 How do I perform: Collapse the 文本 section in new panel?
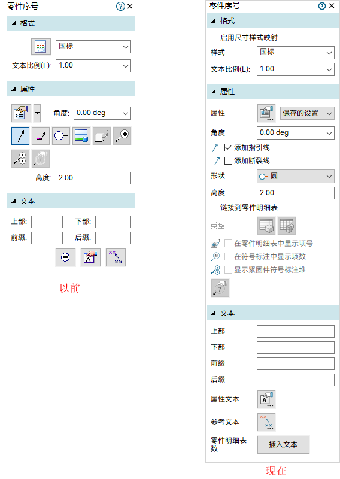coord(214,313)
